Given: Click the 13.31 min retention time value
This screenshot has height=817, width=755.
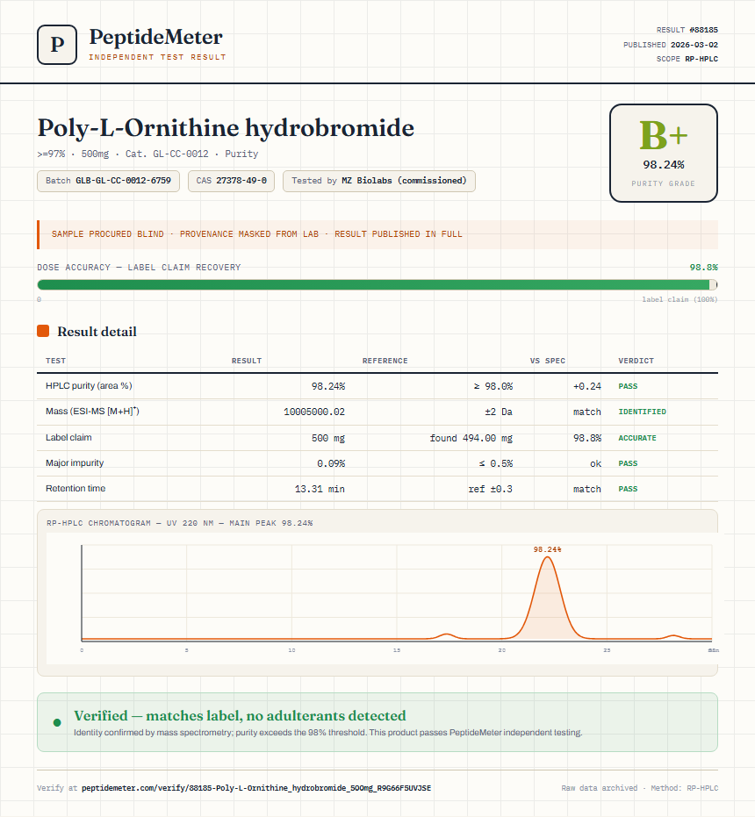Looking at the screenshot, I should coord(320,489).
